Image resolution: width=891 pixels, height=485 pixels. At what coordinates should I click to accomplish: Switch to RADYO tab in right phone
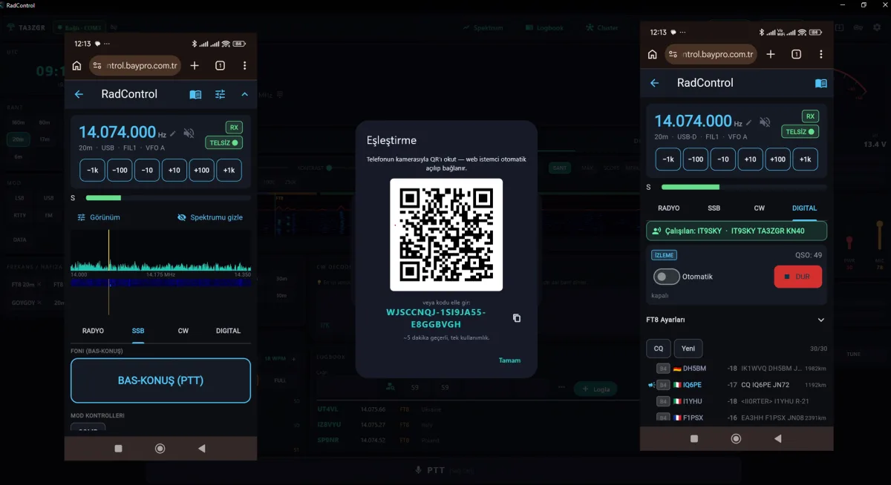point(669,208)
